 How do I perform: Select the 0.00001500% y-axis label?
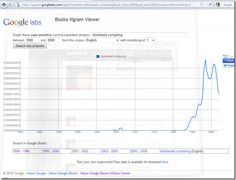pyautogui.click(x=12, y=99)
